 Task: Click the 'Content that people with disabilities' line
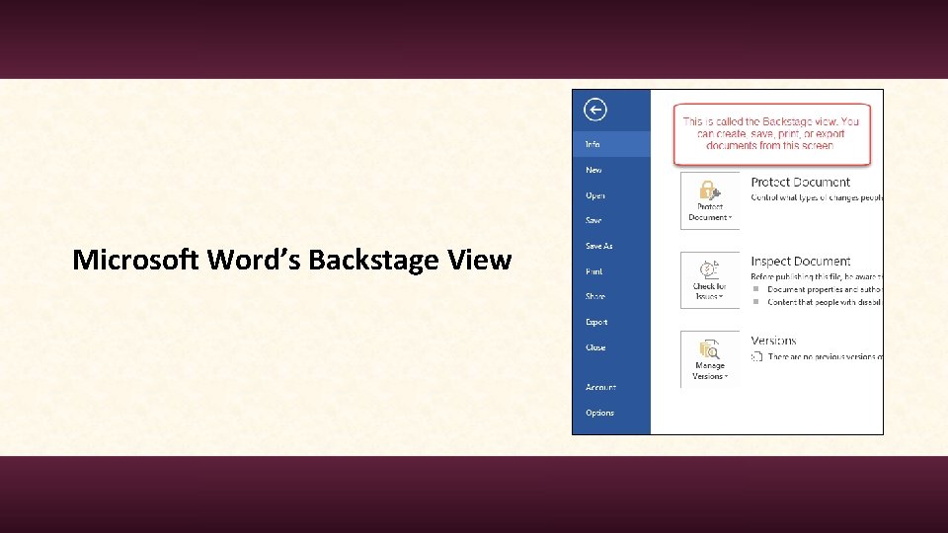pyautogui.click(x=825, y=302)
